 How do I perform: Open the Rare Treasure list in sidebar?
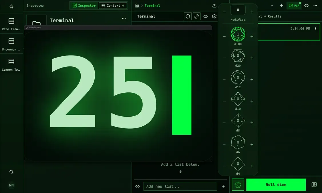11,24
